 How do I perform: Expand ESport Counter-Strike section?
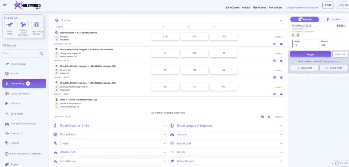click(109, 126)
